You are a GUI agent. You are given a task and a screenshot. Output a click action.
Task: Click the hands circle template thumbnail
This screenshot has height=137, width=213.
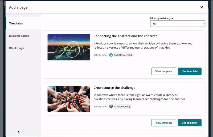coord(69,99)
